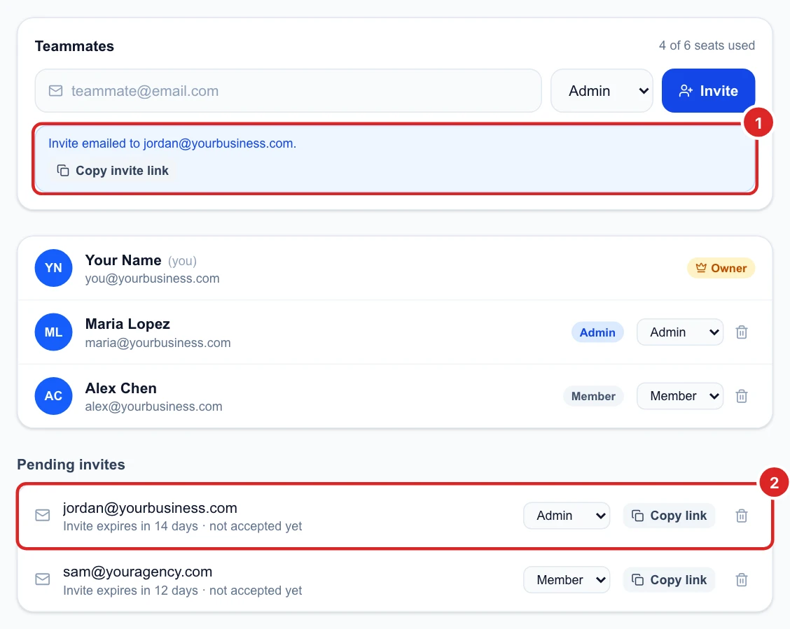Image resolution: width=790 pixels, height=629 pixels.
Task: Click the 'Alex Chen' teammate name
Action: point(121,388)
